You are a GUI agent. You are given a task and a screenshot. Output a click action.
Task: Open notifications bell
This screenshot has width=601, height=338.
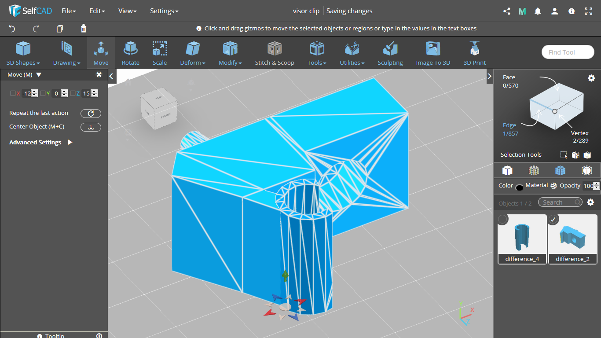click(x=538, y=11)
